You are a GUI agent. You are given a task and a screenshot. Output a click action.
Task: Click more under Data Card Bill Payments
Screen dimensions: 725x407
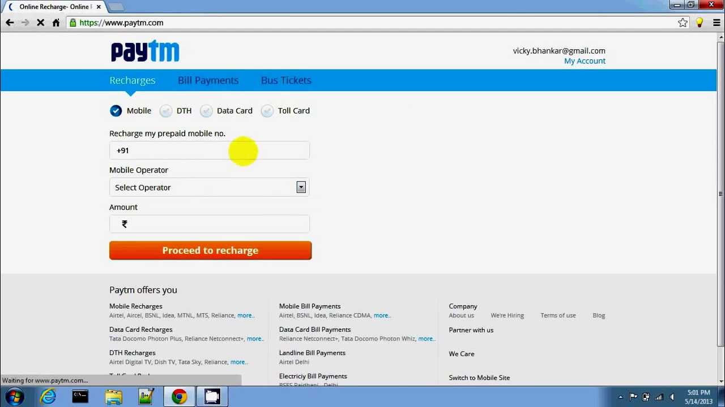coord(426,339)
